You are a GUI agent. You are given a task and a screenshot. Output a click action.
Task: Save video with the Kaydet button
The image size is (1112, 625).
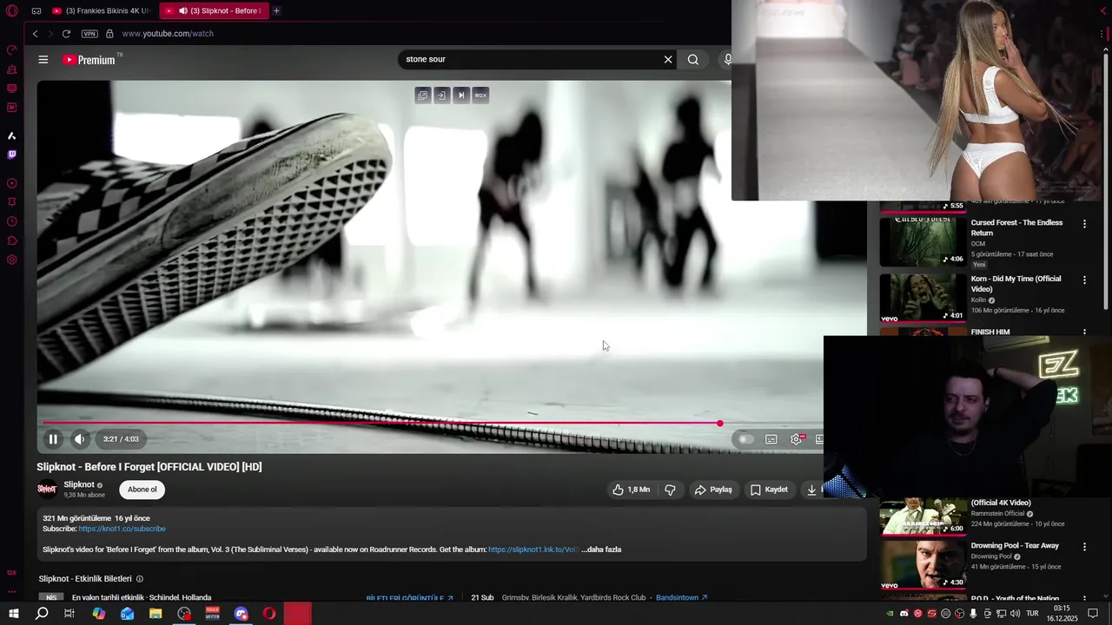[769, 490]
